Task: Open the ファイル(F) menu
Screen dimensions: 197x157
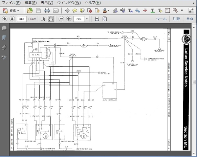Action: point(11,3)
